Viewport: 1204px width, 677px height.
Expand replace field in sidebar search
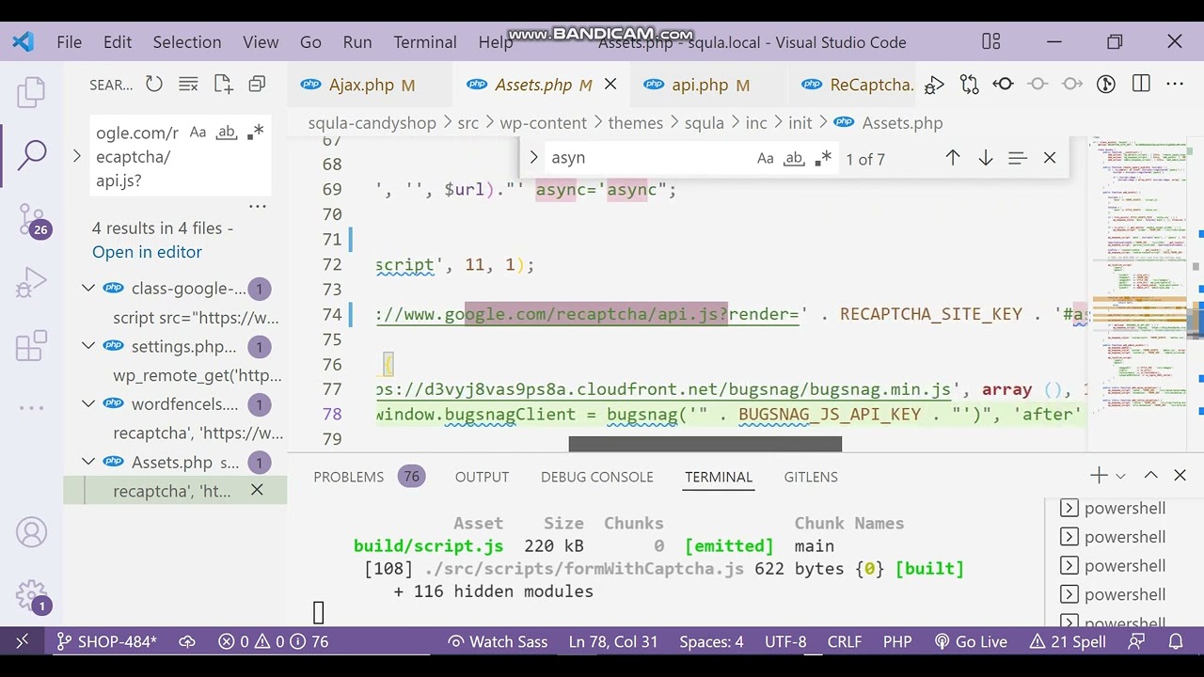pos(77,156)
